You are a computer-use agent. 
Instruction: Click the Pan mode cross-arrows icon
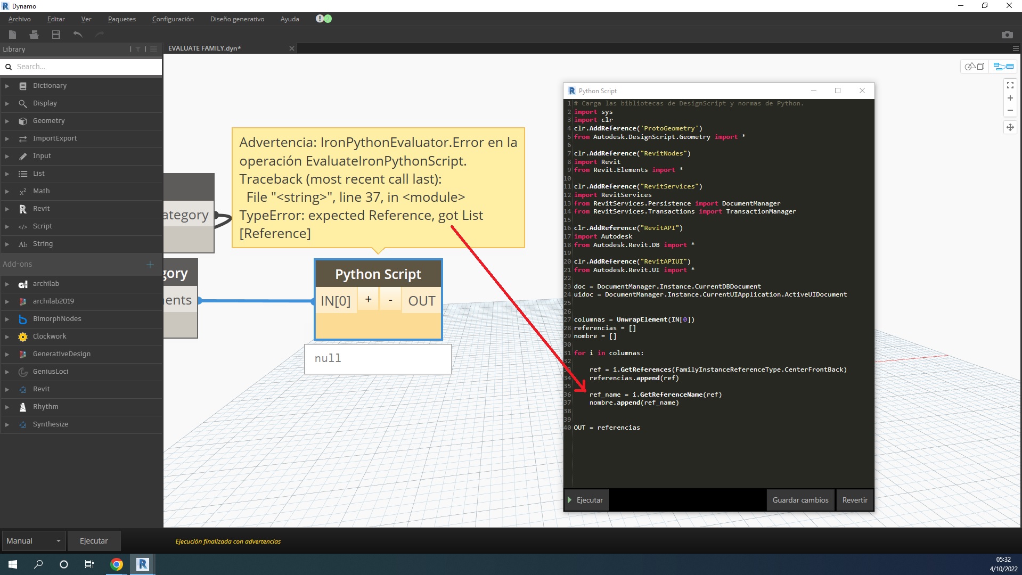point(1010,127)
